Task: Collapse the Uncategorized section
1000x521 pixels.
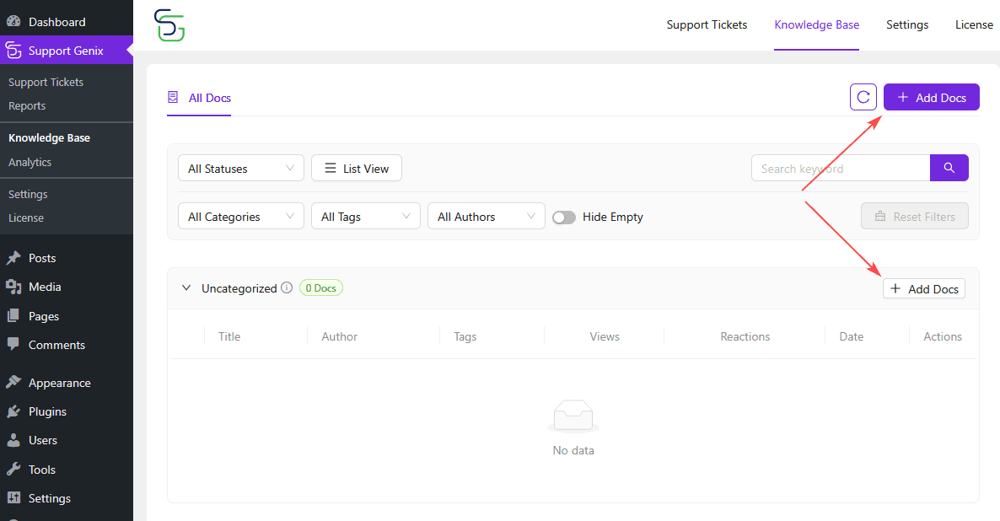Action: pos(186,287)
